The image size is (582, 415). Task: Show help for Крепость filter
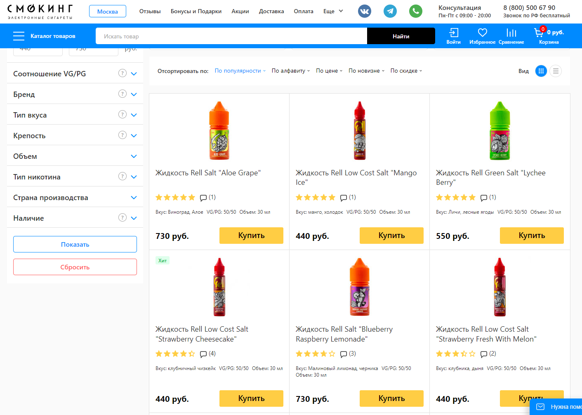(123, 135)
